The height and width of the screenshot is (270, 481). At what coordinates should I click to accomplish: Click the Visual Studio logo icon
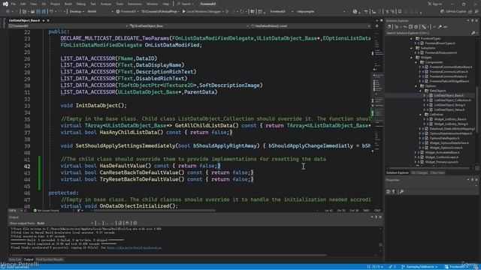tap(5, 4)
